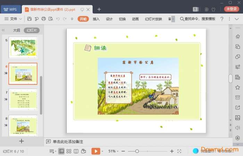Viewport: 243px width, 156px height.
Task: Click the 未登录 login button
Action: coord(232,9)
